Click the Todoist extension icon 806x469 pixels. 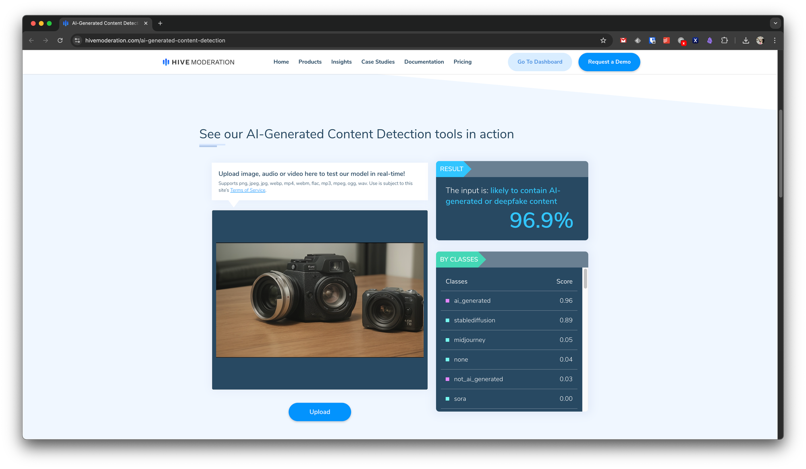[x=667, y=40]
